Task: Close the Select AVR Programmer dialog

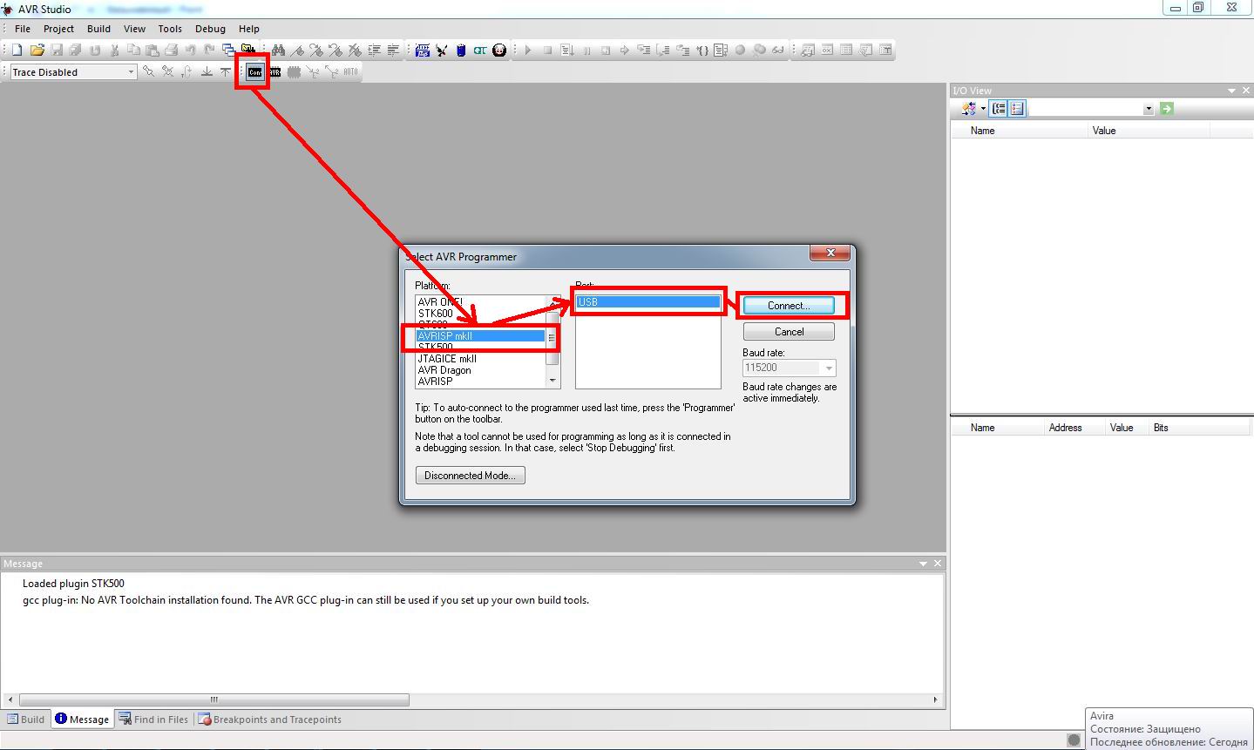Action: [830, 253]
